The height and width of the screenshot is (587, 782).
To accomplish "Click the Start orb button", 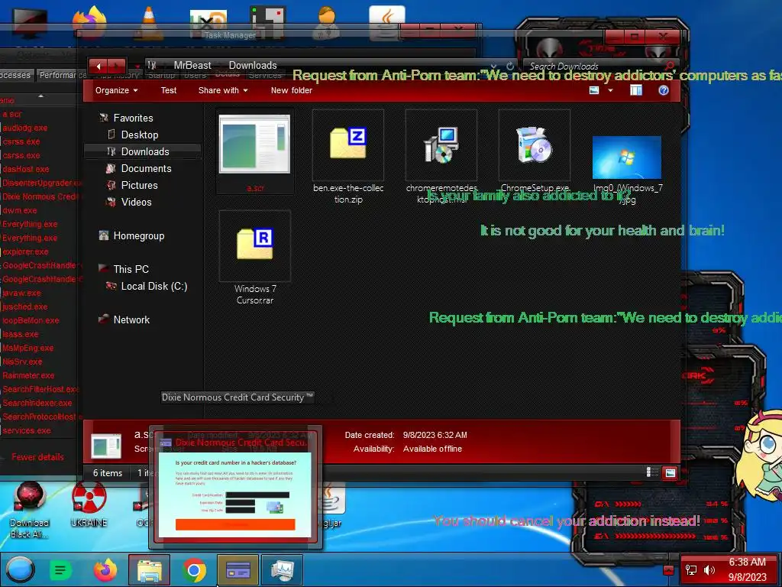I will [x=21, y=569].
